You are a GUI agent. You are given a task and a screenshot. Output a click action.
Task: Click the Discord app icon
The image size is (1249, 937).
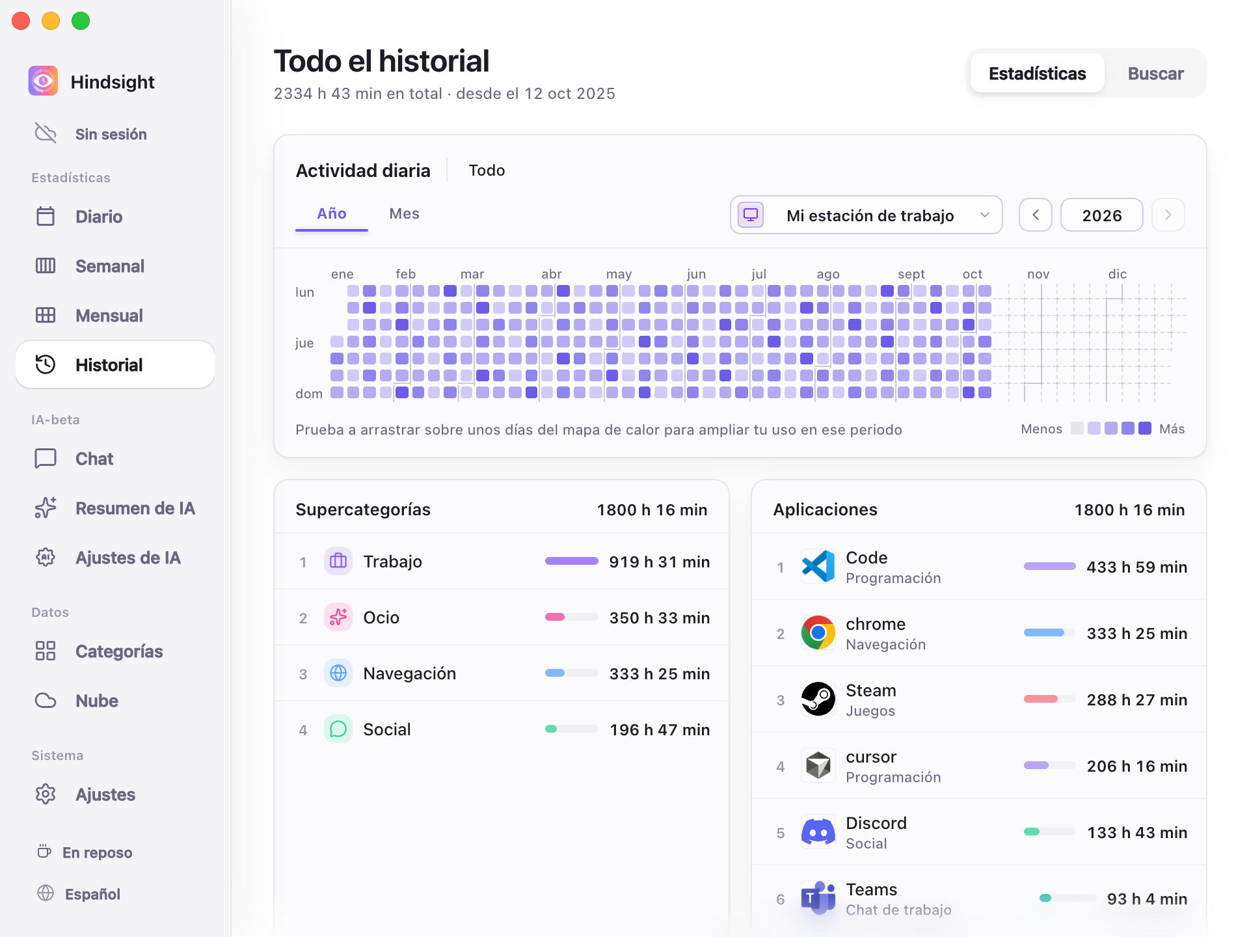pos(818,832)
